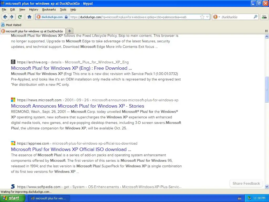The width and height of the screenshot is (269, 202).
Task: Open the Windows Start menu
Action: tap(12, 198)
